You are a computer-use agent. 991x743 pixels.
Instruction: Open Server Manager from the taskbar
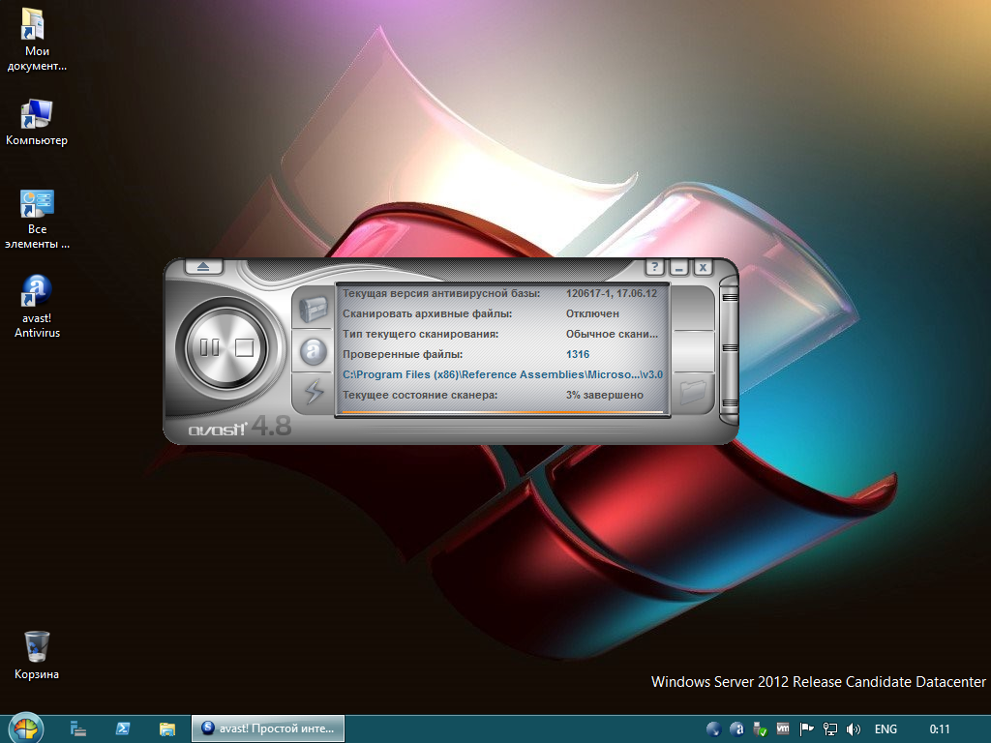coord(77,729)
